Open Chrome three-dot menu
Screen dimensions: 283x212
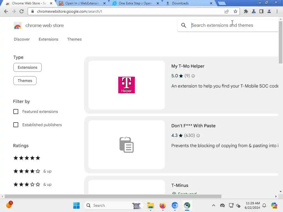click(x=277, y=11)
